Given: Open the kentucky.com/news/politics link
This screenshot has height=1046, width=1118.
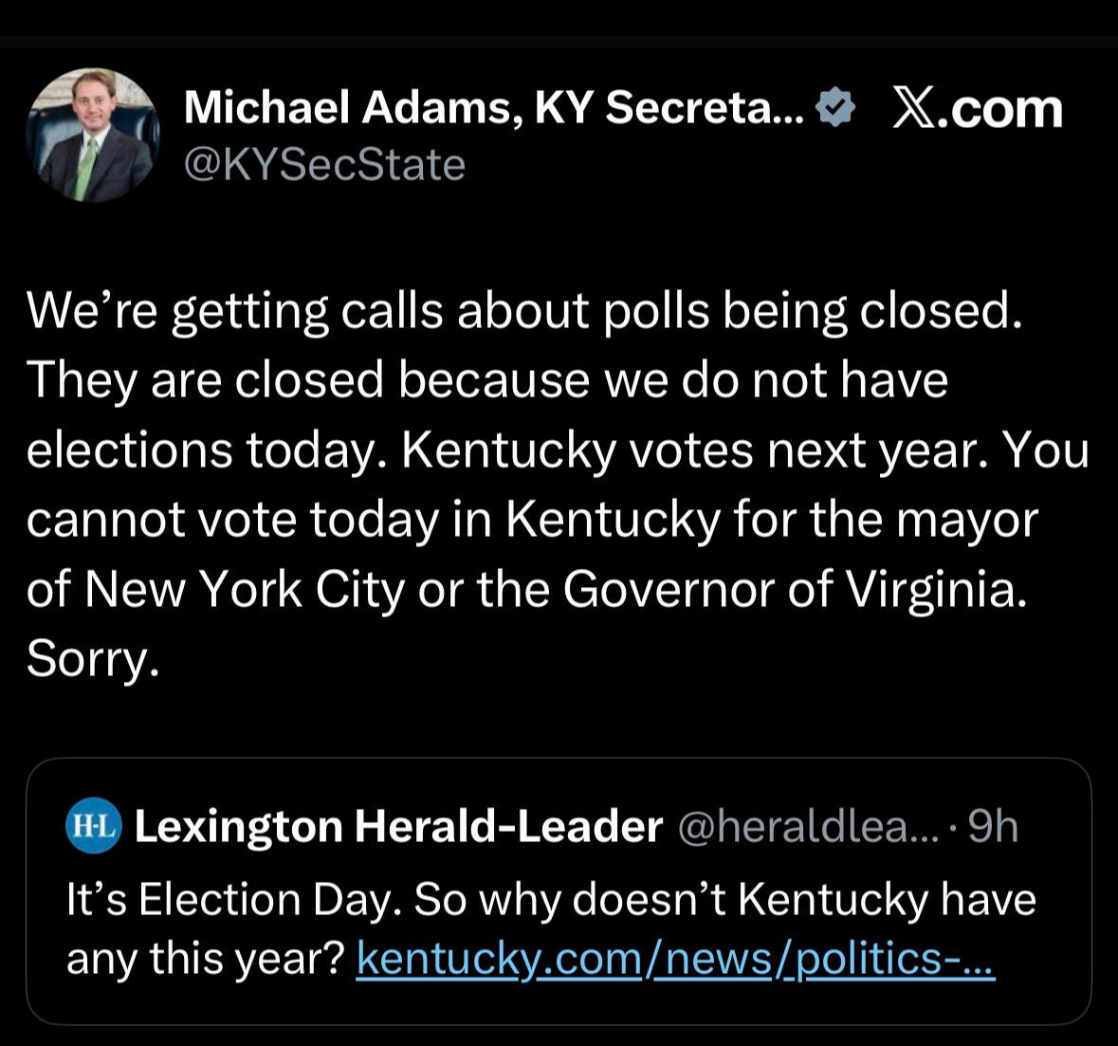Looking at the screenshot, I should pos(675,959).
